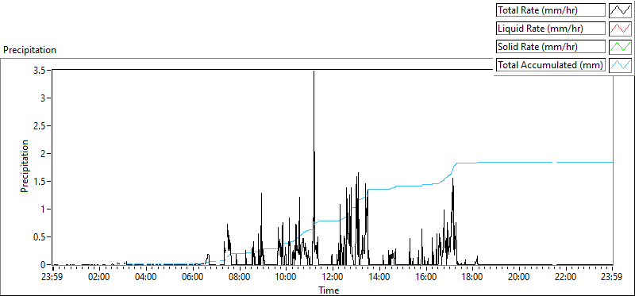Click the Total Rate black line icon
This screenshot has width=635, height=296.
tap(620, 10)
